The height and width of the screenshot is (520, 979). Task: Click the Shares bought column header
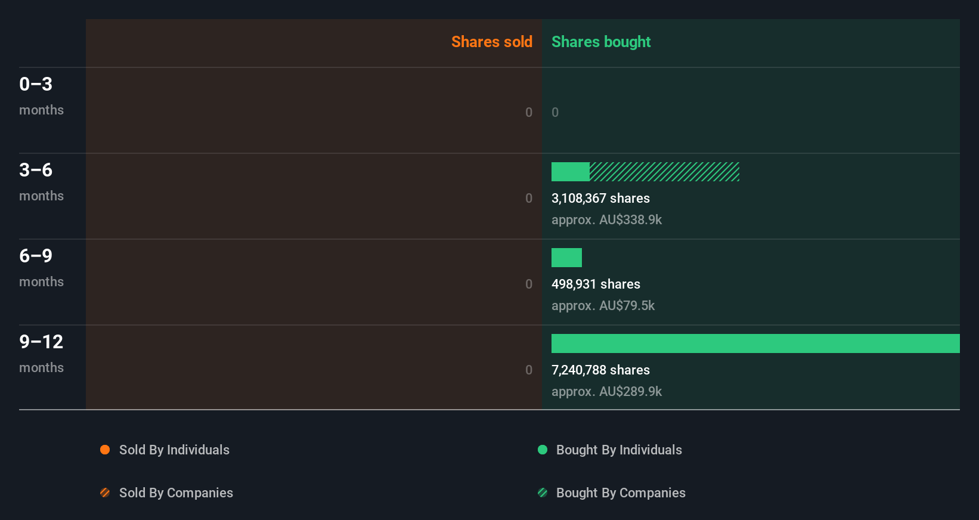point(601,42)
